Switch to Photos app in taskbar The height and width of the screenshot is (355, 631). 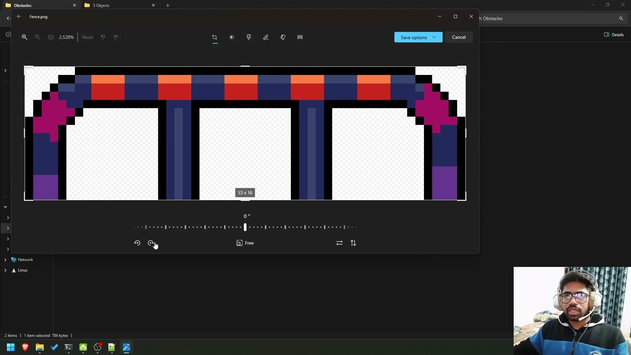(126, 348)
